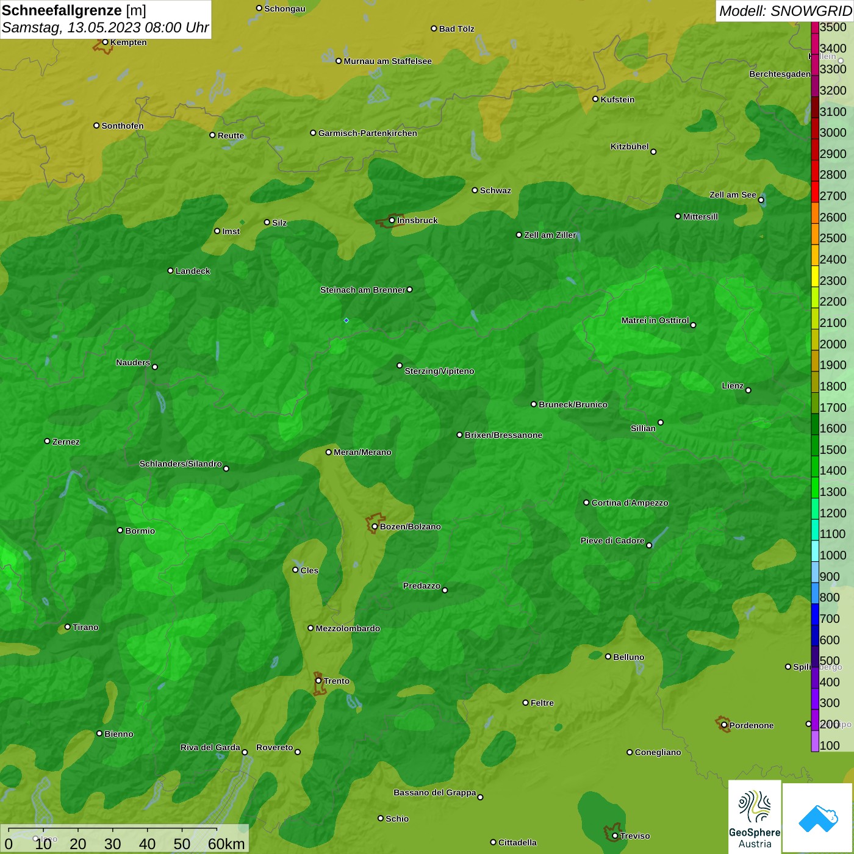Viewport: 854px width, 854px height.
Task: Click the 'Mezzolombardo' label
Action: pyautogui.click(x=348, y=628)
